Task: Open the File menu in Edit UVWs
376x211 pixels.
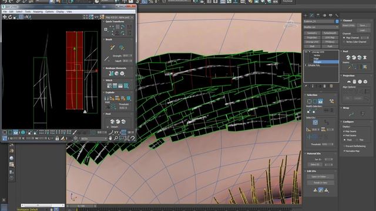Action: pyautogui.click(x=5, y=12)
